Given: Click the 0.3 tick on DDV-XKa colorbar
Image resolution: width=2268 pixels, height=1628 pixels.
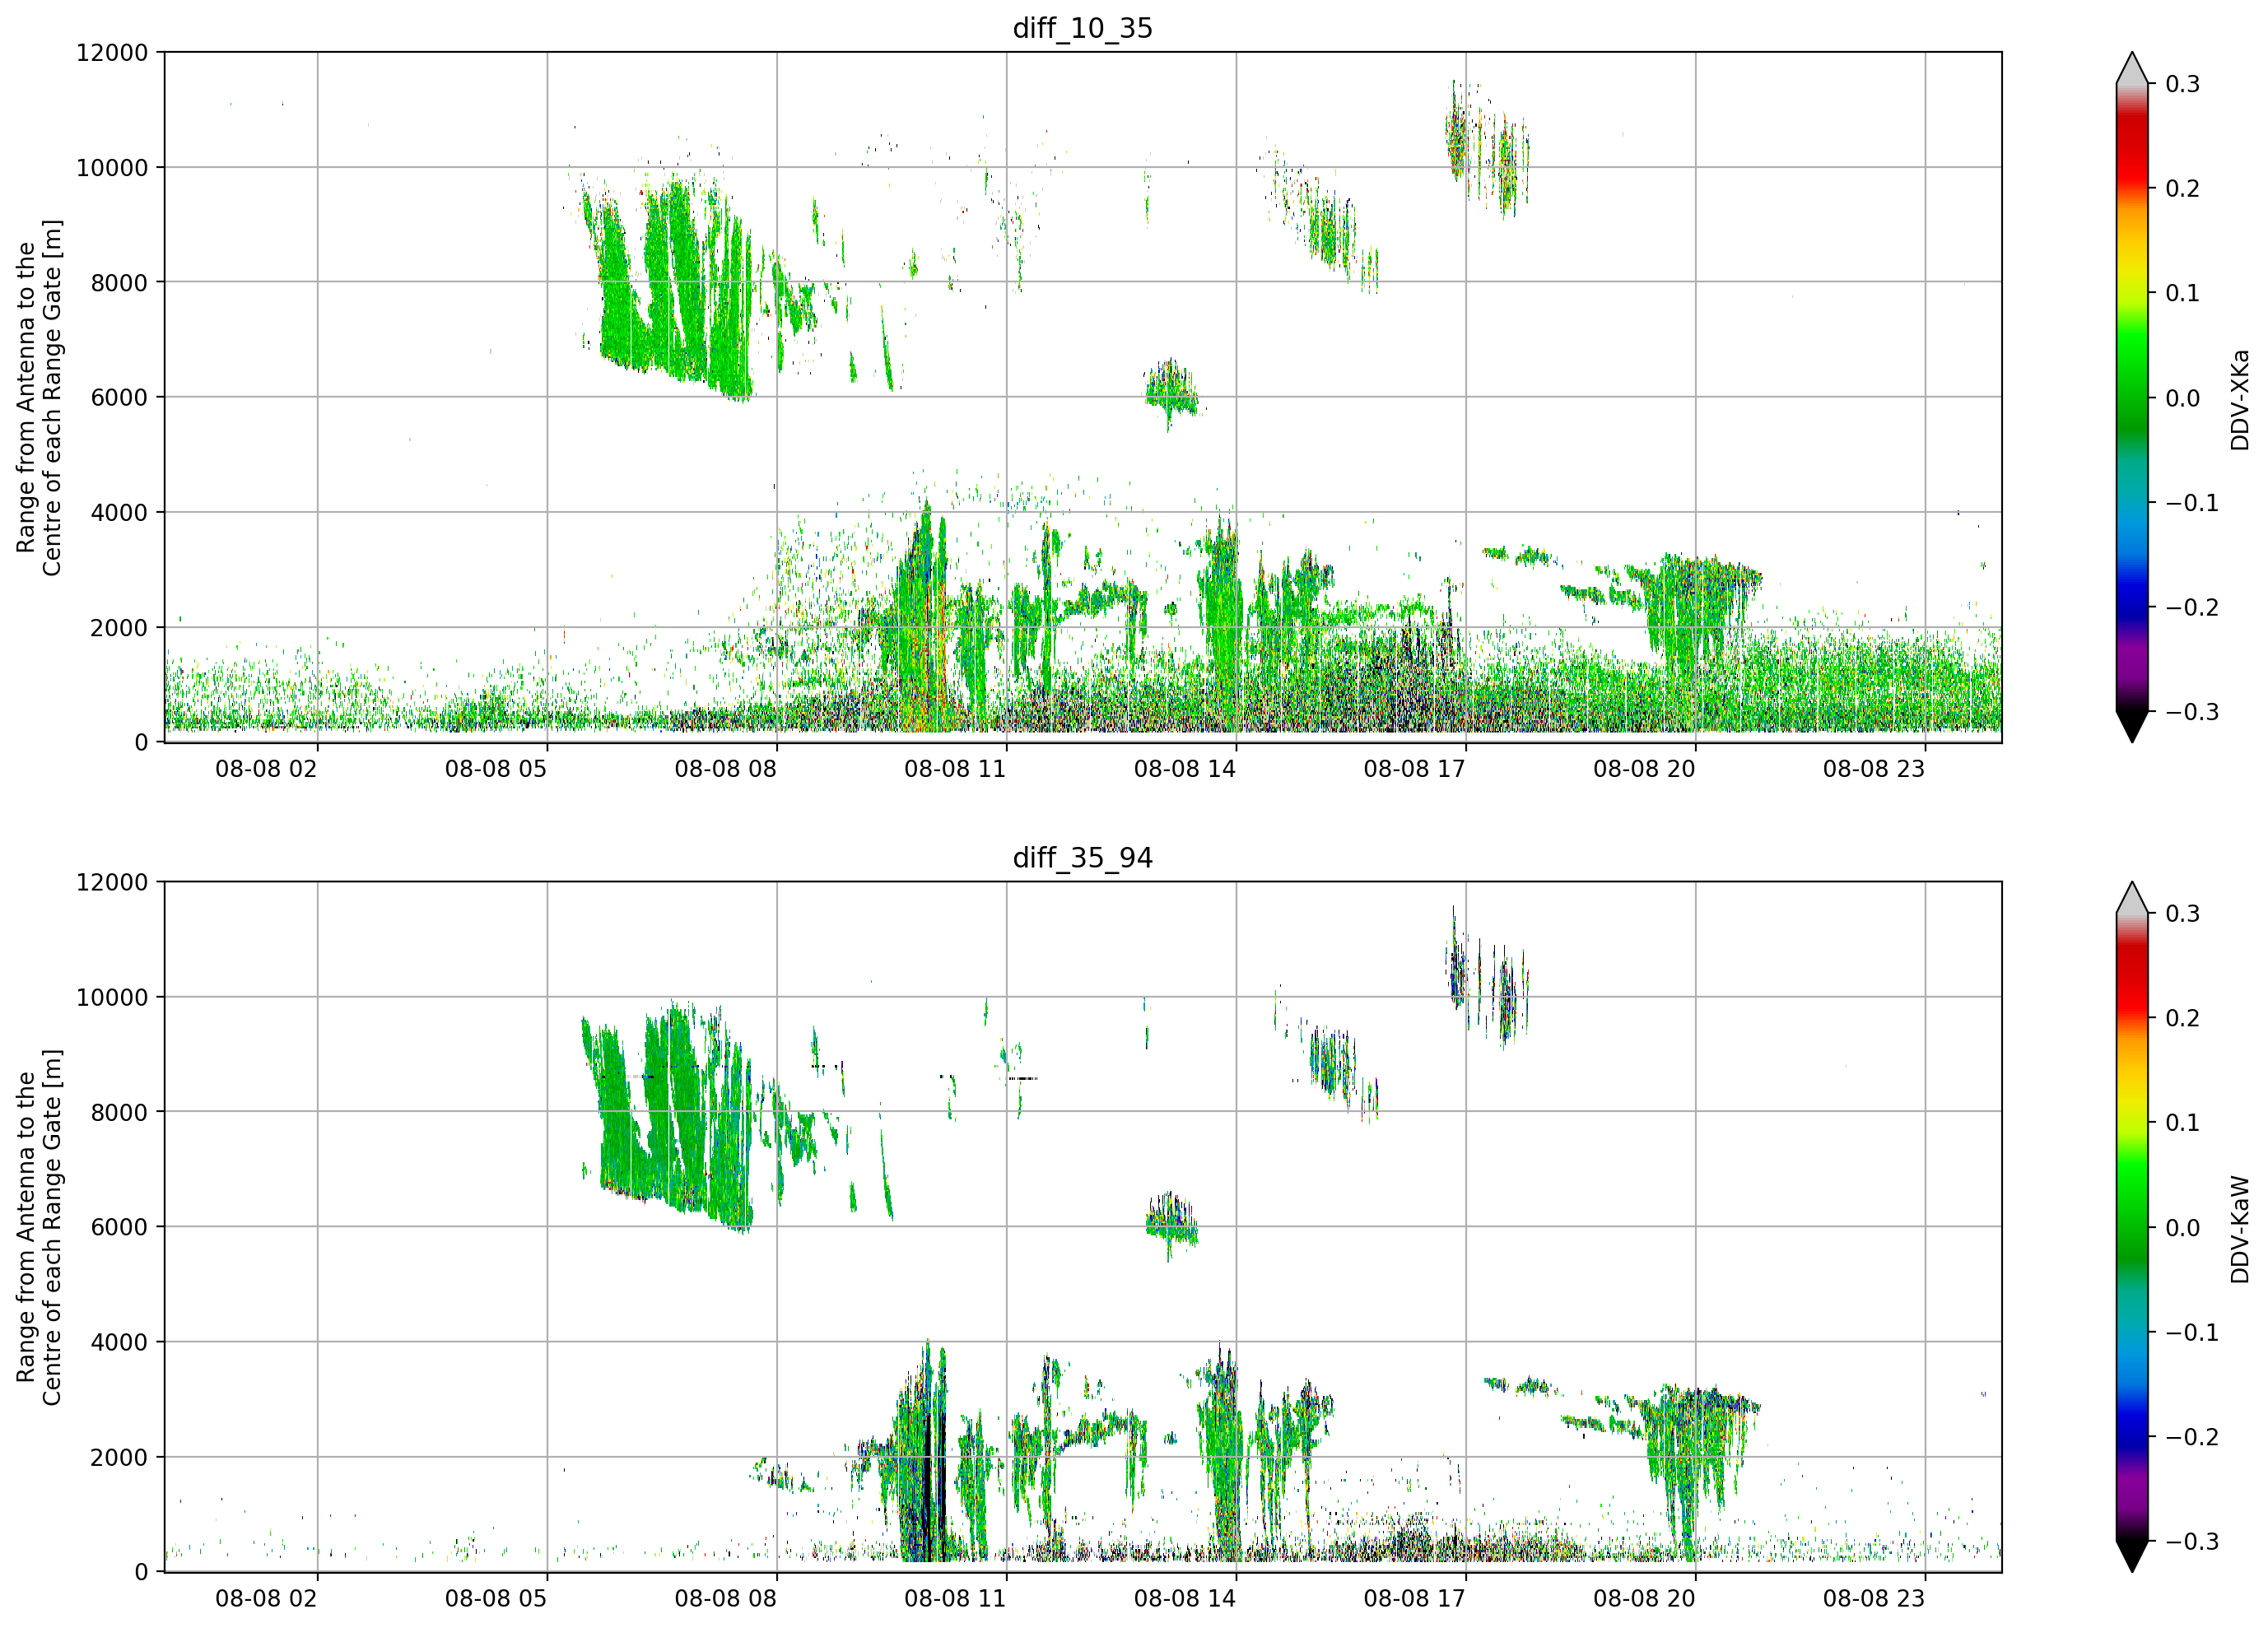Looking at the screenshot, I should [x=2182, y=84].
